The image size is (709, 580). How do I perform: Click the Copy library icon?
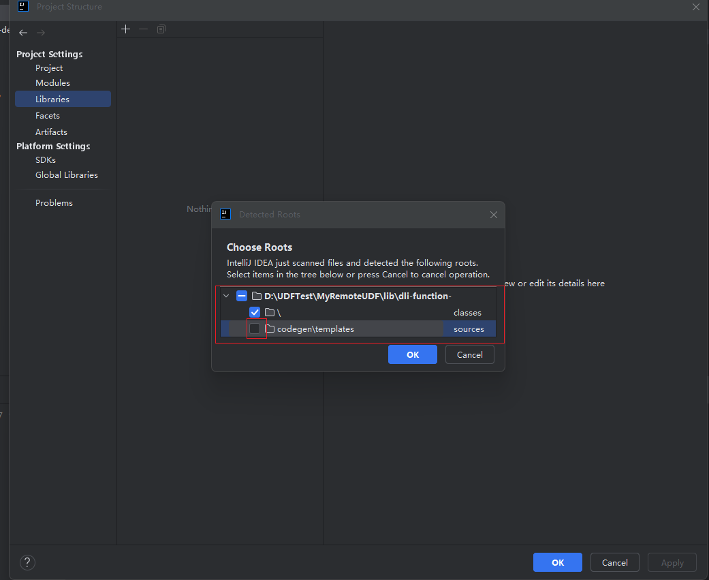(x=161, y=29)
